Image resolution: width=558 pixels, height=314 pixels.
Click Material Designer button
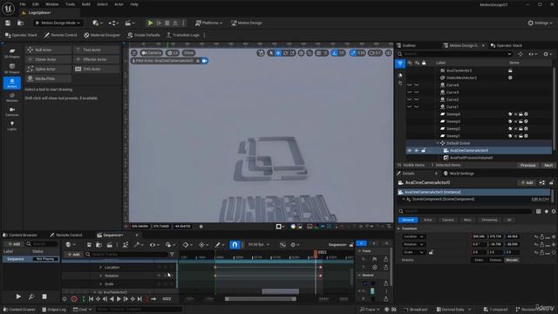(102, 35)
